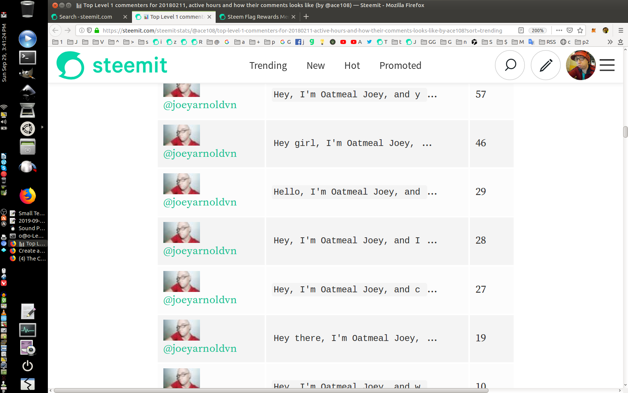Image resolution: width=628 pixels, height=393 pixels.
Task: Open @joeyarnoldvn link beside count 19
Action: [x=200, y=348]
